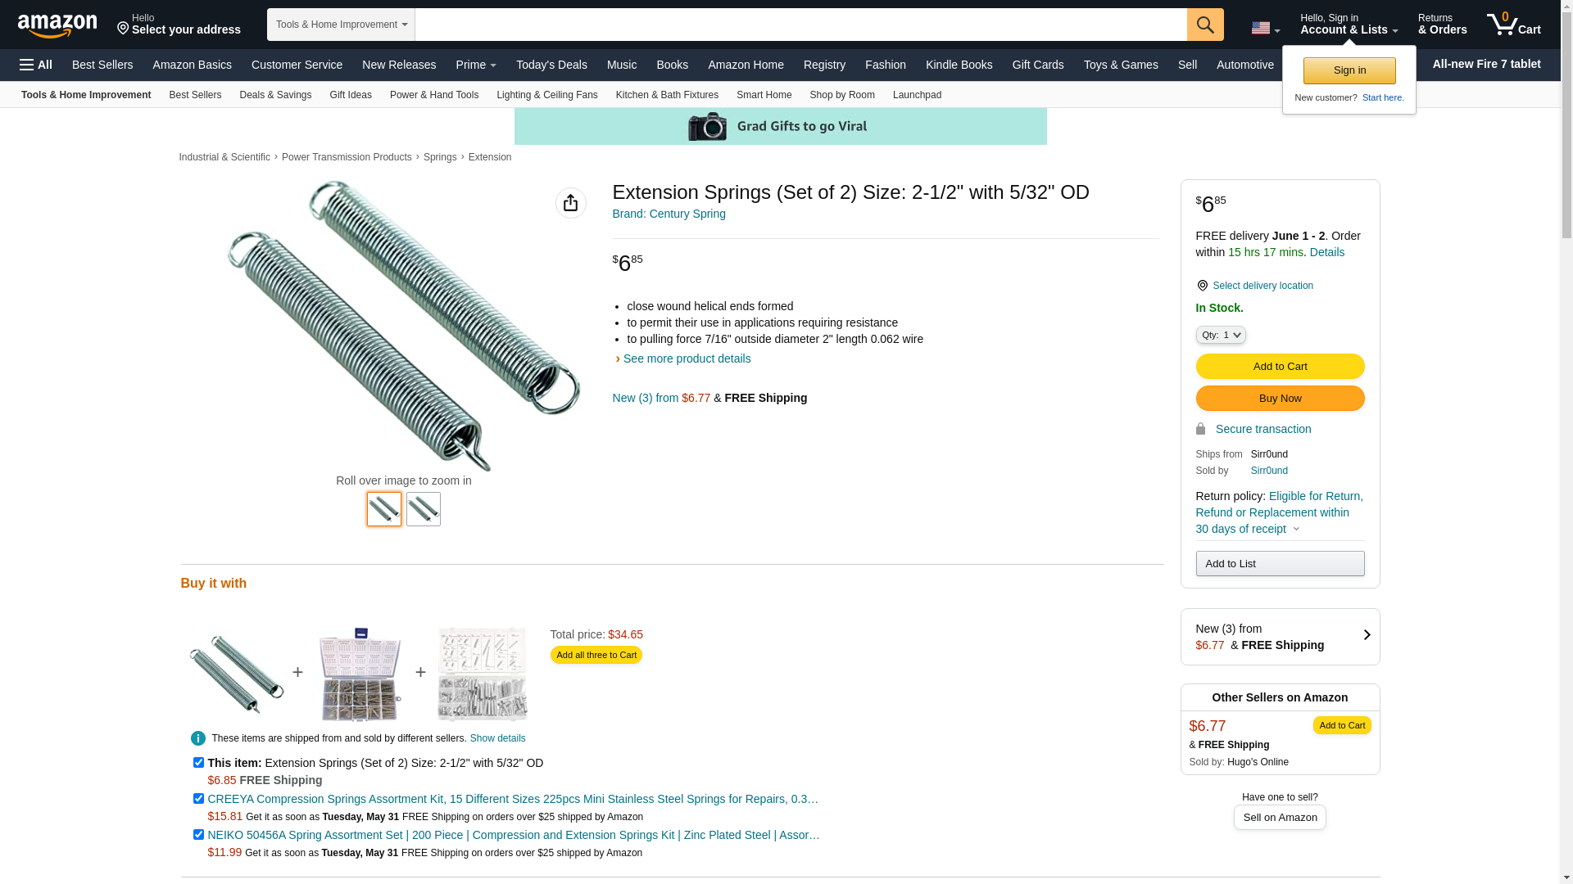
Task: Open the All hamburger menu
Action: point(36,65)
